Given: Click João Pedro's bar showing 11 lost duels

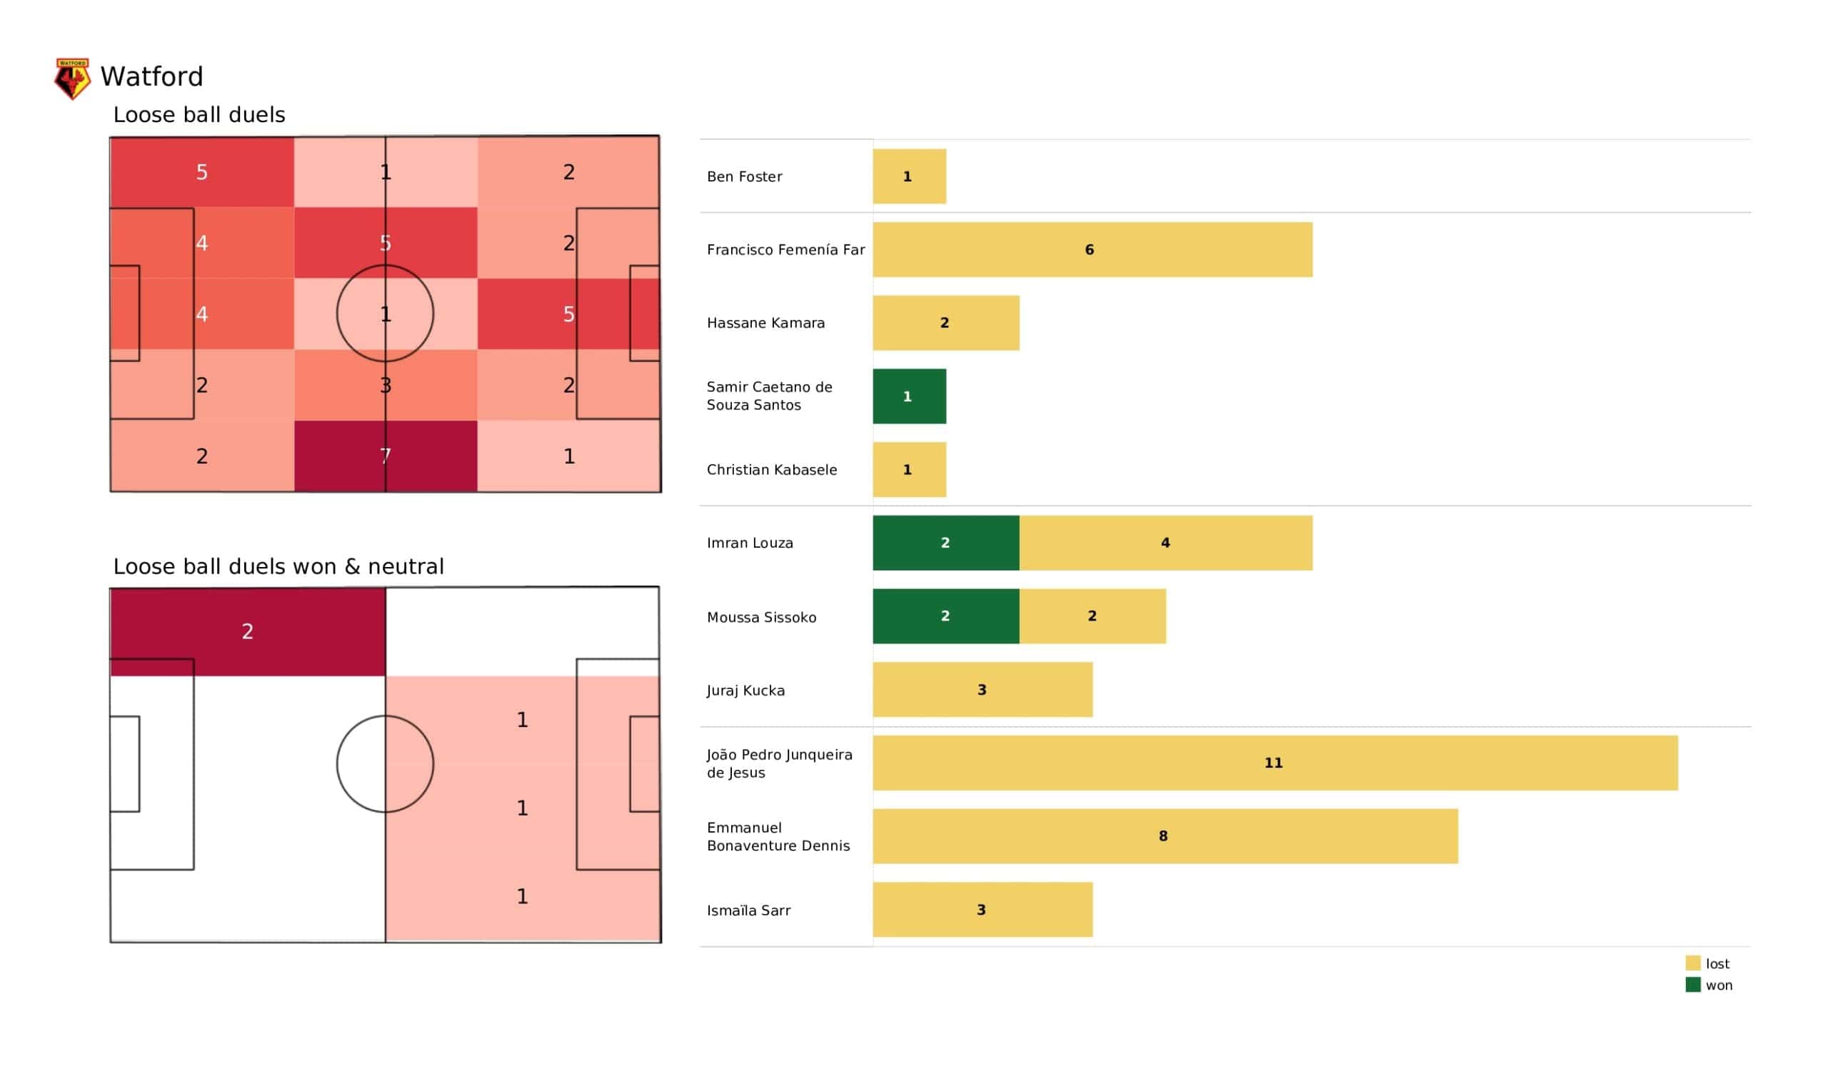Looking at the screenshot, I should pyautogui.click(x=1275, y=763).
